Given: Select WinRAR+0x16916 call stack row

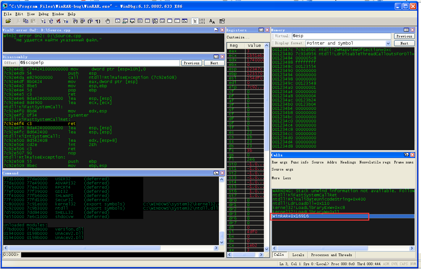Looking at the screenshot, I should [343, 216].
